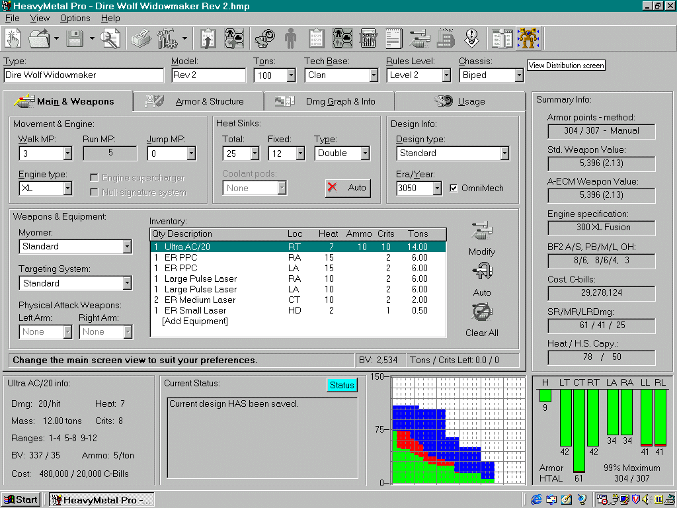The height and width of the screenshot is (508, 677).
Task: Expand the Tons dropdown
Action: coord(292,75)
